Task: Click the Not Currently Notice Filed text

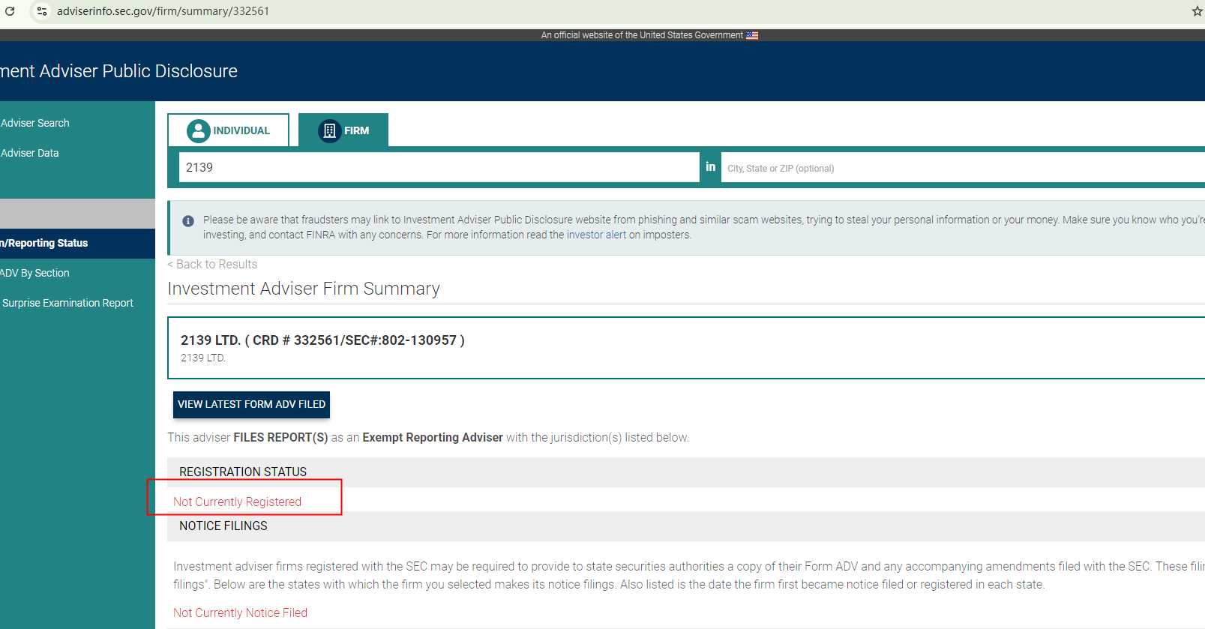Action: click(240, 613)
